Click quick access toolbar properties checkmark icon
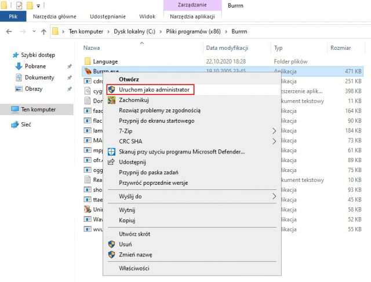This screenshot has height=282, width=371. point(19,5)
